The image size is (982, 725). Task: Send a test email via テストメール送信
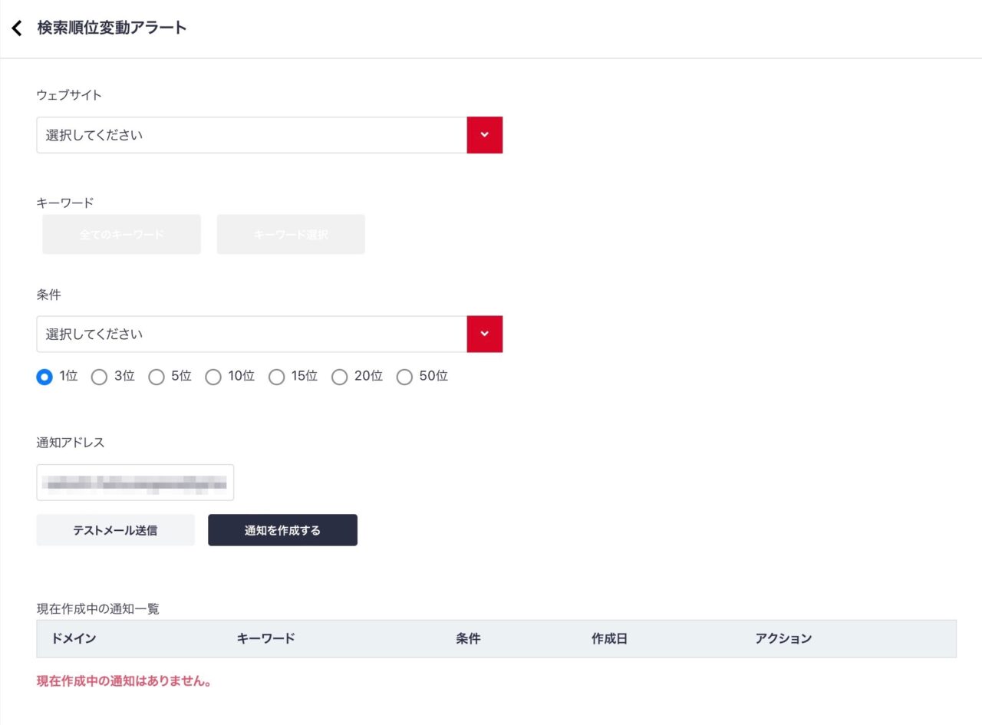coord(115,529)
